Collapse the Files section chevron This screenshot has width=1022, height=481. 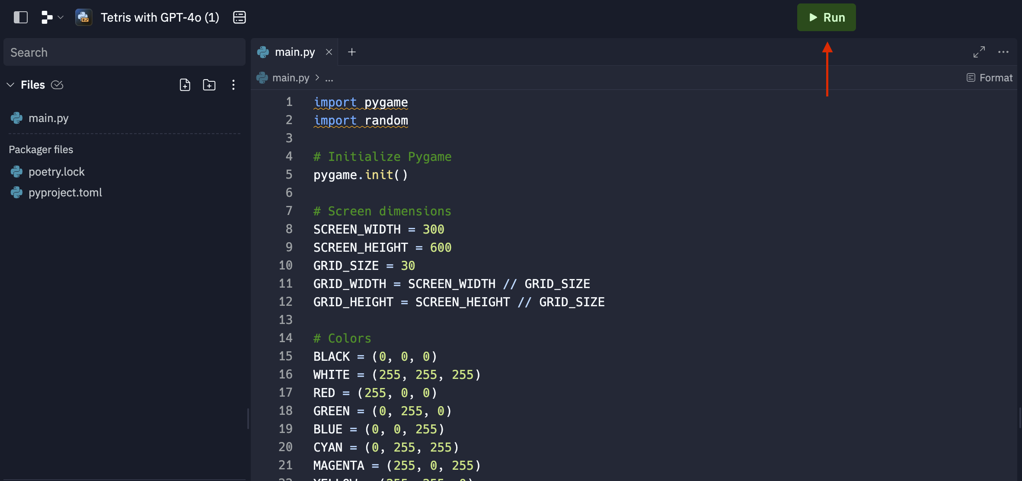11,85
